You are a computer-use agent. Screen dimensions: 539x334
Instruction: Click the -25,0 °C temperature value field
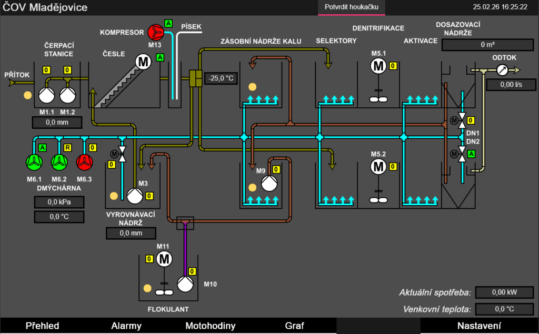coord(221,78)
